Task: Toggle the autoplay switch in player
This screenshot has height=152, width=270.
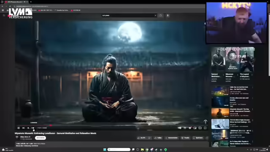Action: [x=180, y=128]
